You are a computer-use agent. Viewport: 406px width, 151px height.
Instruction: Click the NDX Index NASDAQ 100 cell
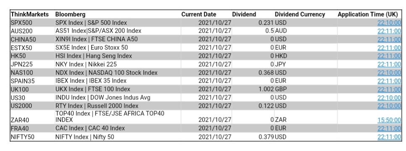(106, 73)
